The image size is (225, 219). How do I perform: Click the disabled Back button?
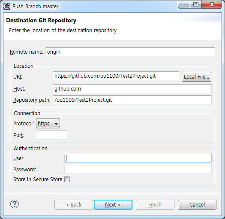74,205
